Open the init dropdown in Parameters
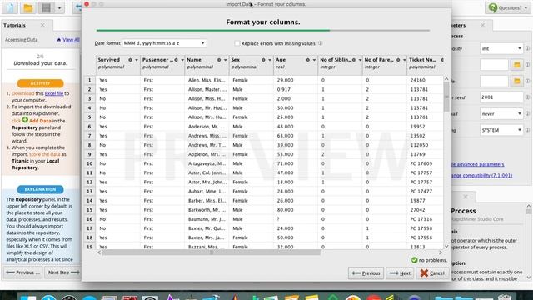Image resolution: width=533 pixels, height=300 pixels. [501, 48]
